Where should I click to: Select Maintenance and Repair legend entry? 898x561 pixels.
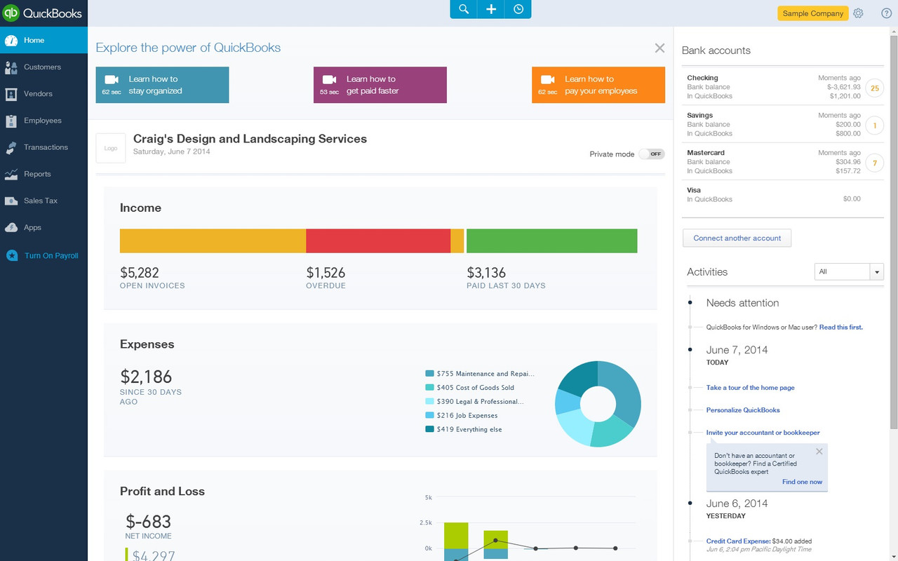(x=480, y=374)
